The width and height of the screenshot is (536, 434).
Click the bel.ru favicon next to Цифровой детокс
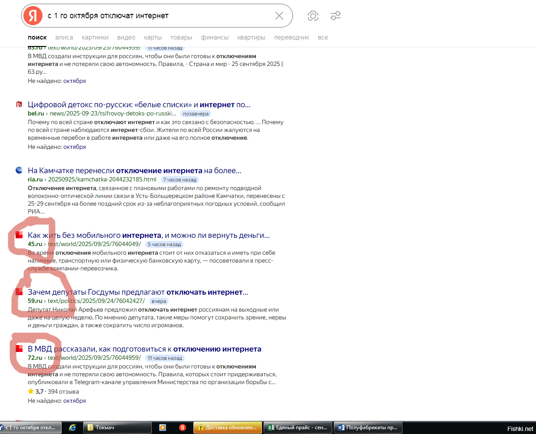[x=19, y=104]
